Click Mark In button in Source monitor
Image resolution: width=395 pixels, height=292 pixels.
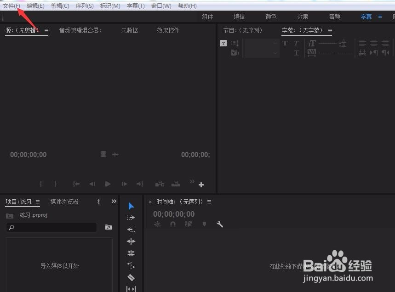click(x=40, y=184)
